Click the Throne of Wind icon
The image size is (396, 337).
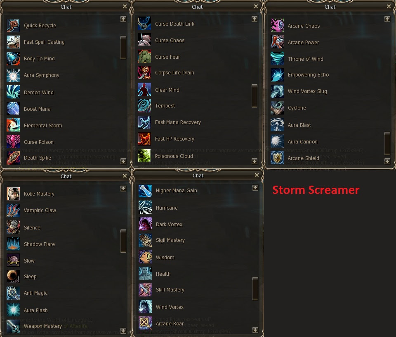(277, 58)
